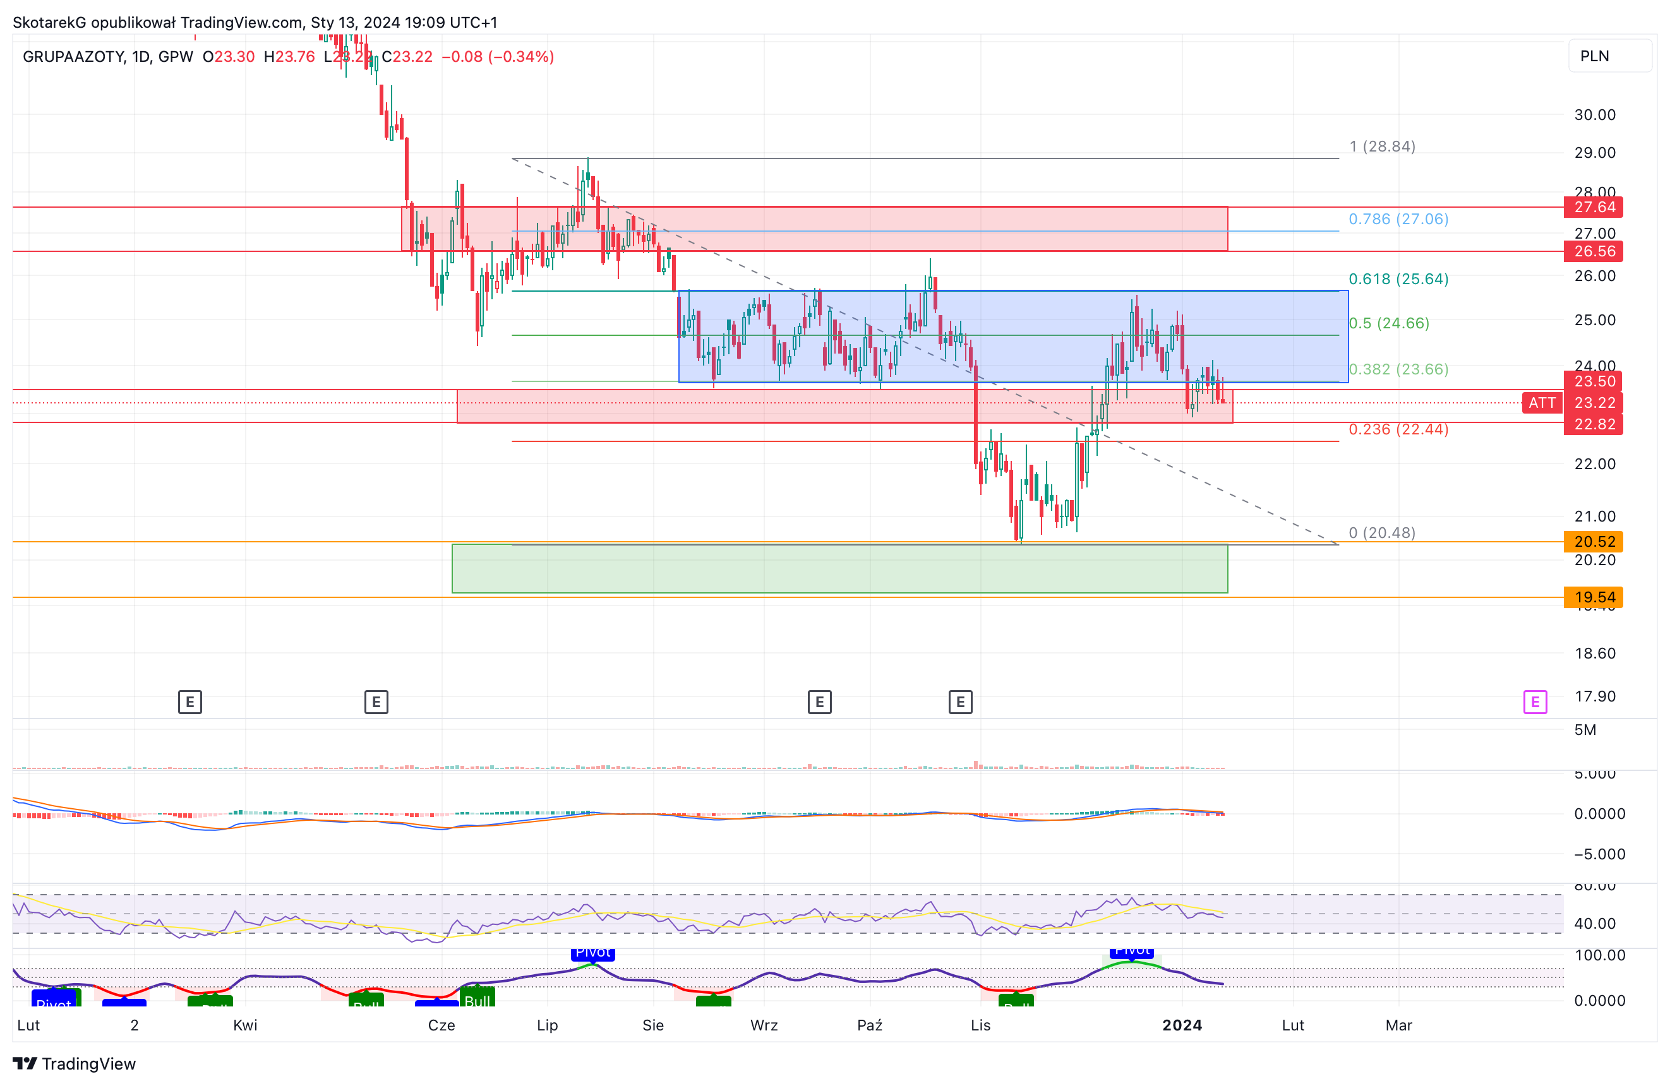Click the Fibonacci 0.236 (22.44) label
Image resolution: width=1670 pixels, height=1086 pixels.
[x=1398, y=429]
